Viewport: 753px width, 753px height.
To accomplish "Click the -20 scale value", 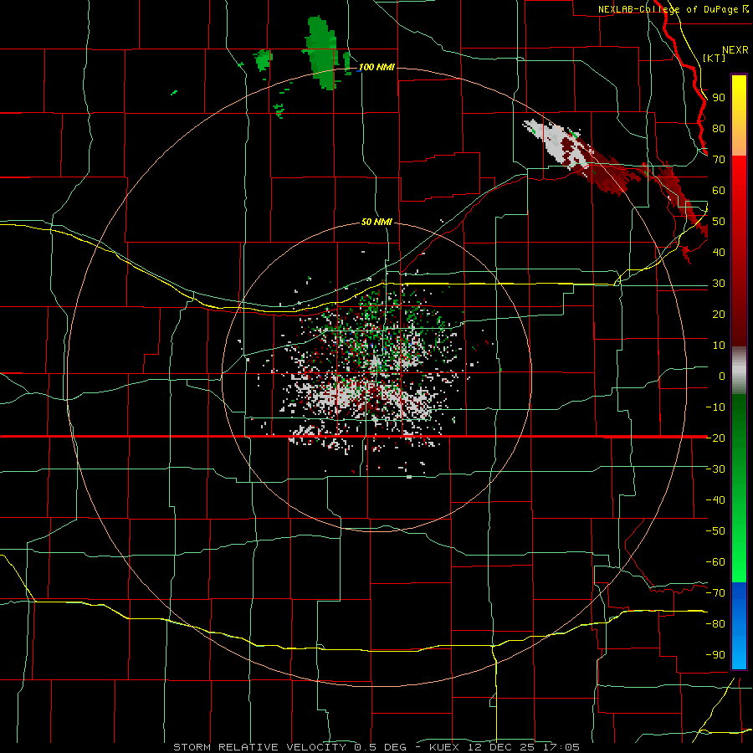I will click(715, 438).
